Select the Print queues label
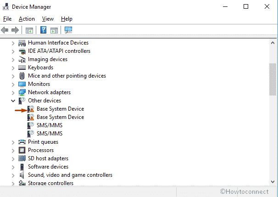This screenshot has width=278, height=197. pyautogui.click(x=43, y=142)
